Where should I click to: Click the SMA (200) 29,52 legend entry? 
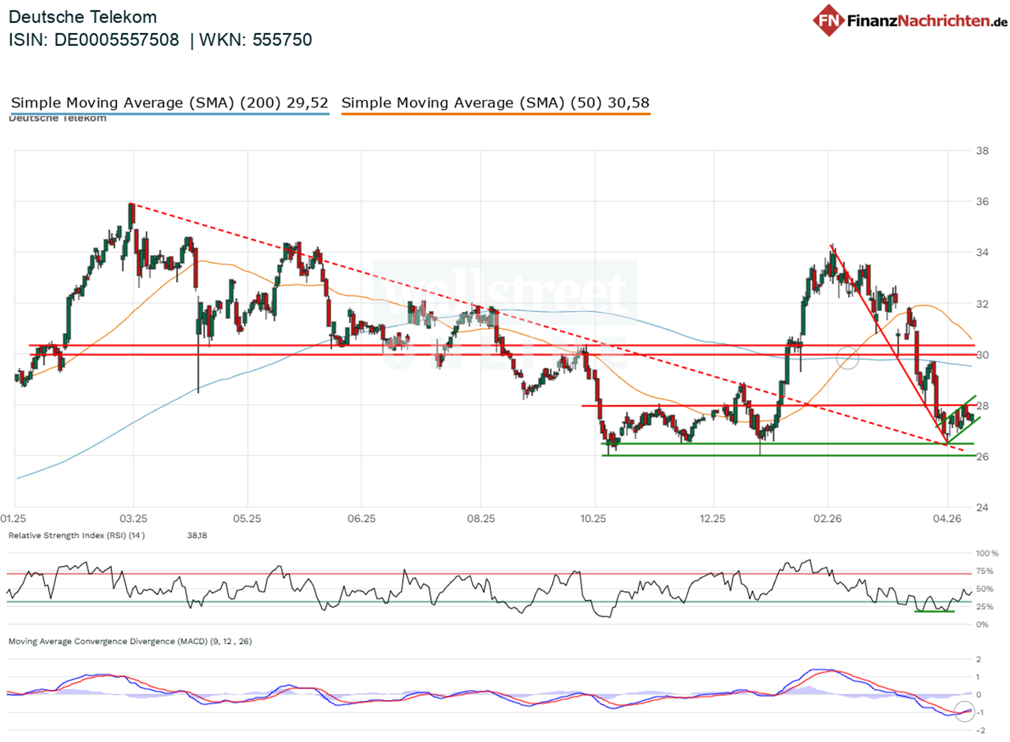(170, 103)
